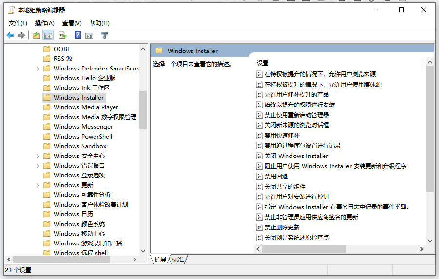Open the 帮助(H) menu
Screen dimensions: 439x279
99,23
